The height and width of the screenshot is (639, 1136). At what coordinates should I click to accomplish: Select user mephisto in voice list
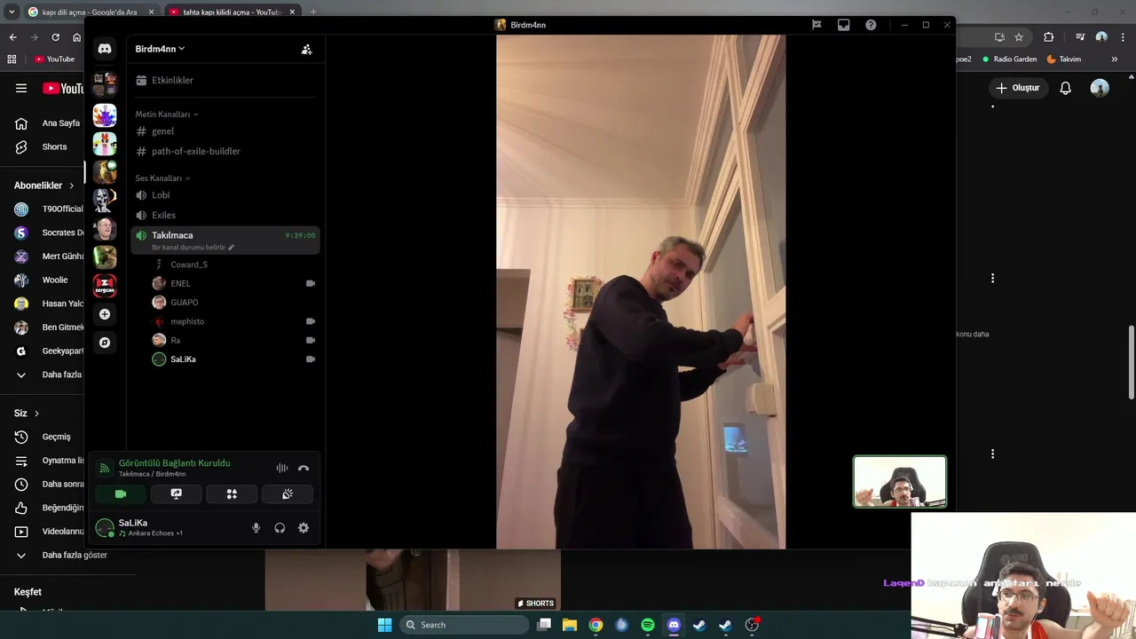tap(186, 321)
